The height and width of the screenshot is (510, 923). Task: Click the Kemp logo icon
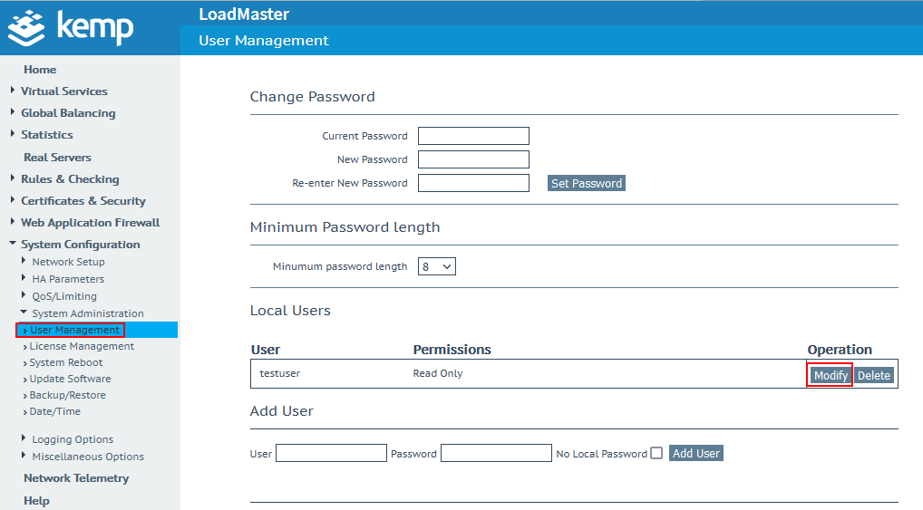(26, 28)
